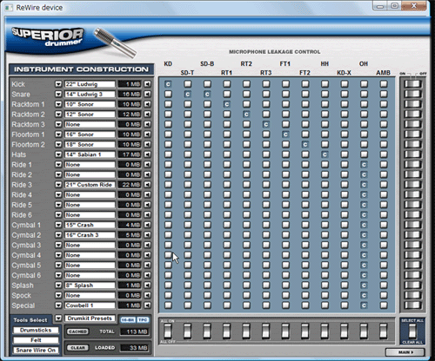Toggle the TPC mode indicator
Viewport: 435px width, 361px height.
[143, 319]
